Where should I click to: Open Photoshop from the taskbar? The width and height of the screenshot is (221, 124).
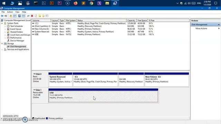tap(44, 3)
